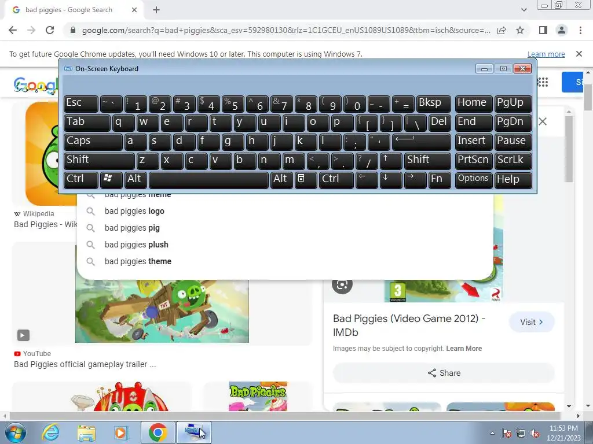This screenshot has width=593, height=444.
Task: Click the Bksp key
Action: point(433,103)
